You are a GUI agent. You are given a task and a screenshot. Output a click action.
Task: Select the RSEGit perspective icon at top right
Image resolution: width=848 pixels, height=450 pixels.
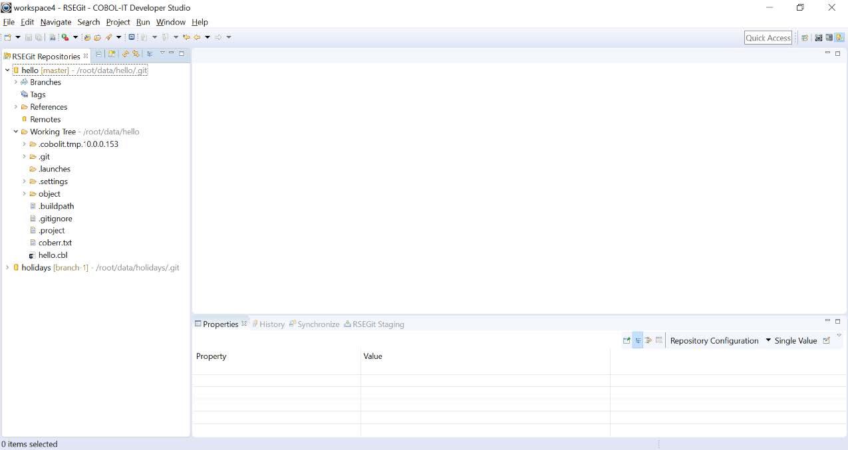[839, 38]
